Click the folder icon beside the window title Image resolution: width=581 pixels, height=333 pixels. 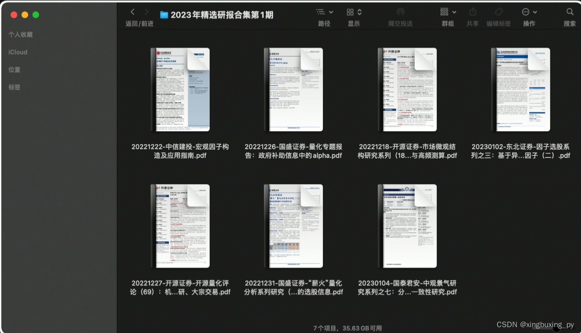[164, 15]
